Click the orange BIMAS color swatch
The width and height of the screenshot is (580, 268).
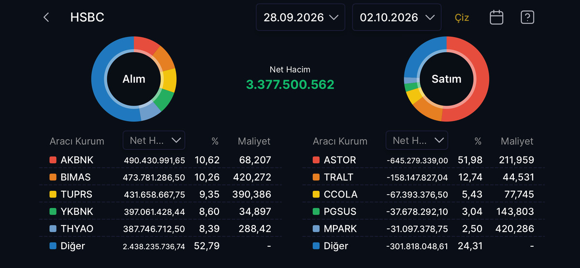(x=53, y=177)
